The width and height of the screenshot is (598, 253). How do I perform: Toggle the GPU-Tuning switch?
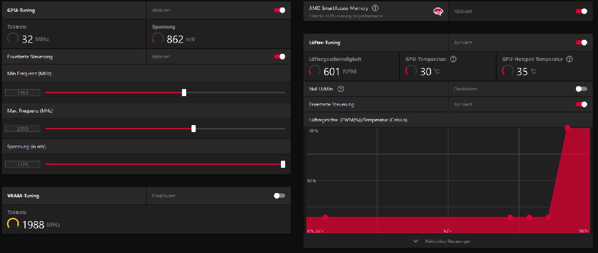pos(280,10)
